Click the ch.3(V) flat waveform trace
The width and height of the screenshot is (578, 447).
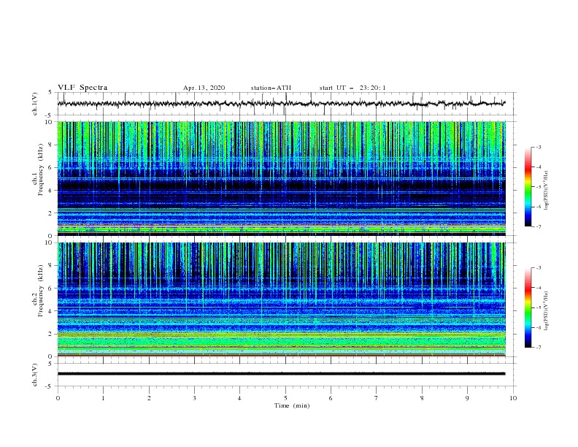tap(282, 374)
